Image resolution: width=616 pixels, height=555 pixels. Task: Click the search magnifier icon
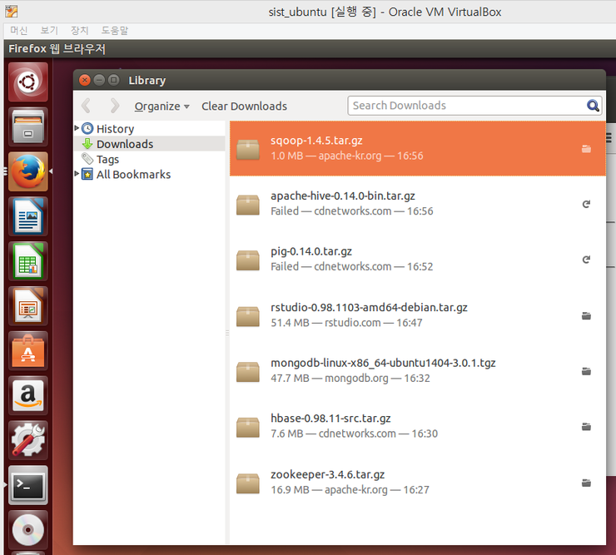[x=593, y=106]
